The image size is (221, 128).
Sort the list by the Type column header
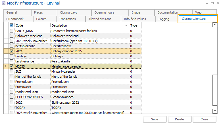(x=135, y=25)
